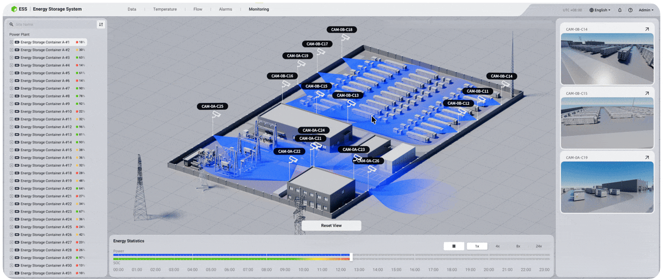Image resolution: width=663 pixels, height=279 pixels.
Task: Open the English language dropdown
Action: (600, 10)
